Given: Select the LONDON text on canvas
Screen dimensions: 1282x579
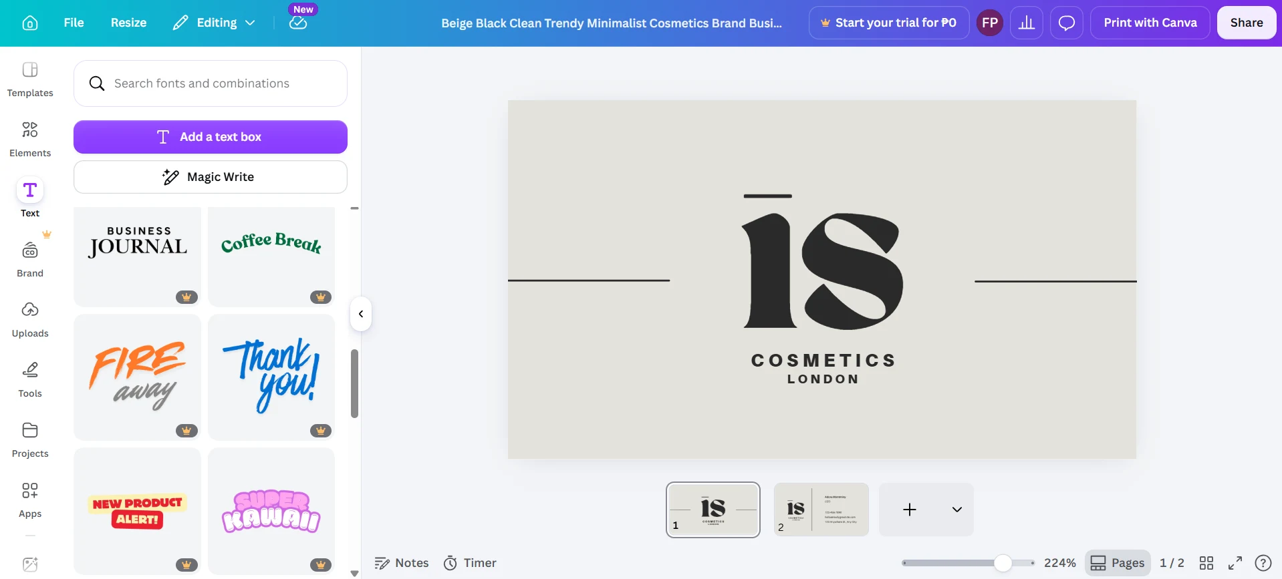Looking at the screenshot, I should pyautogui.click(x=823, y=379).
